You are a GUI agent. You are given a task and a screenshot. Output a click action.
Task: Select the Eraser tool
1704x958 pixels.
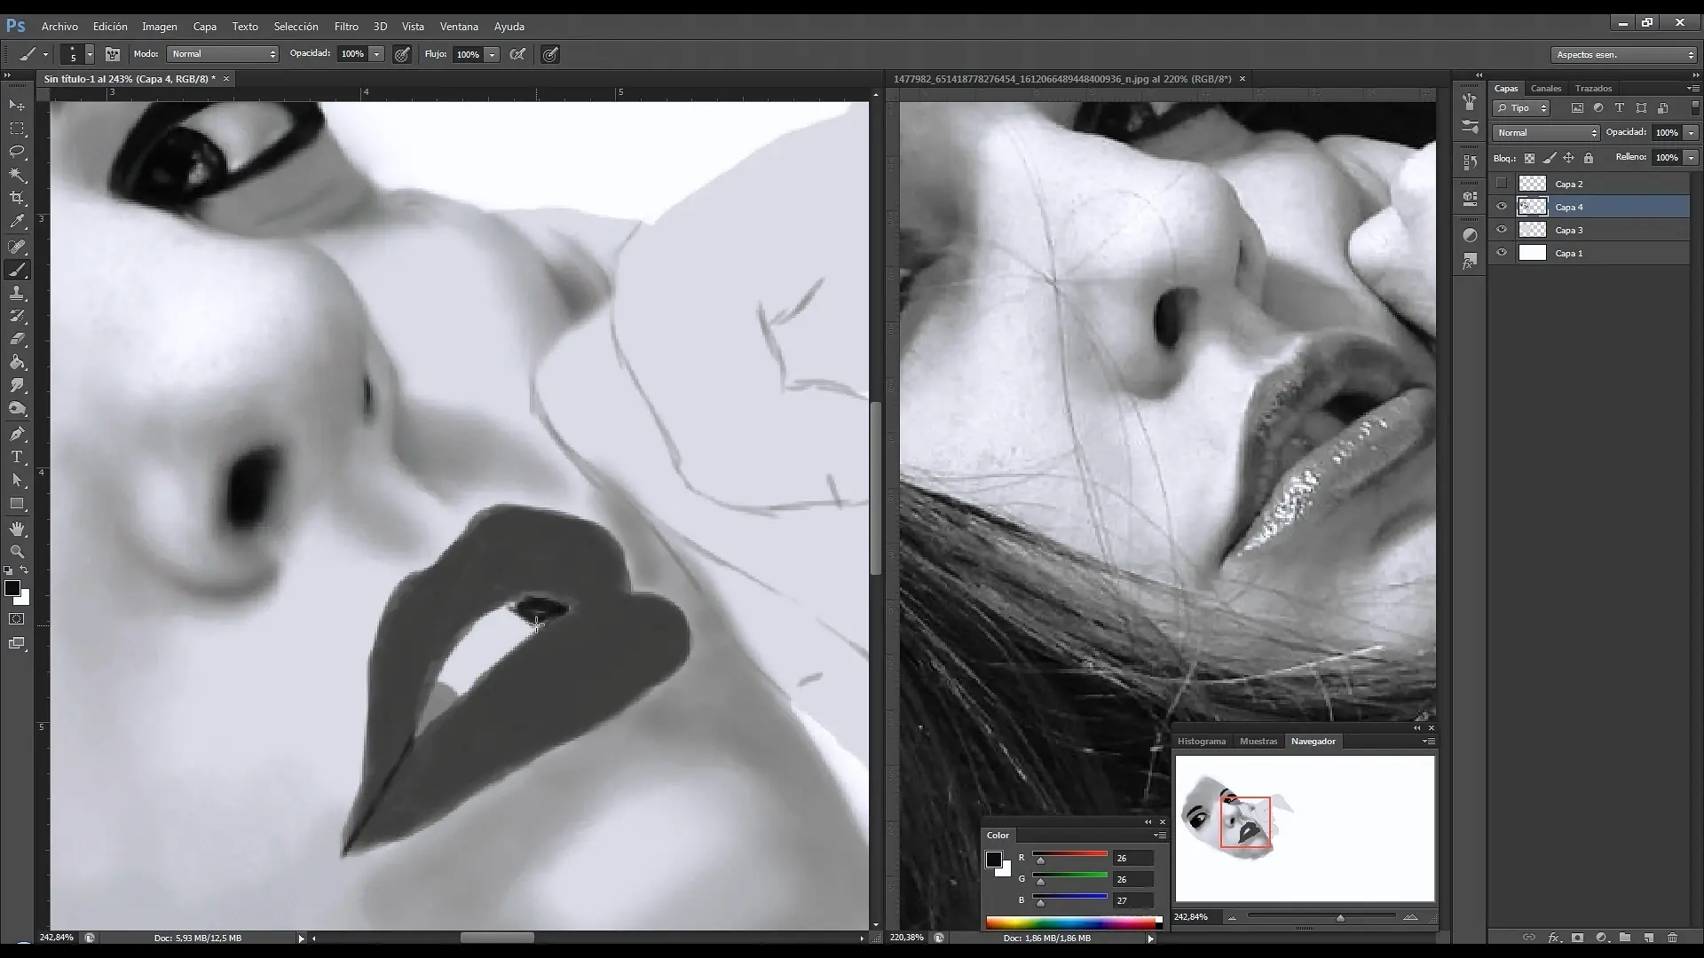tap(17, 339)
